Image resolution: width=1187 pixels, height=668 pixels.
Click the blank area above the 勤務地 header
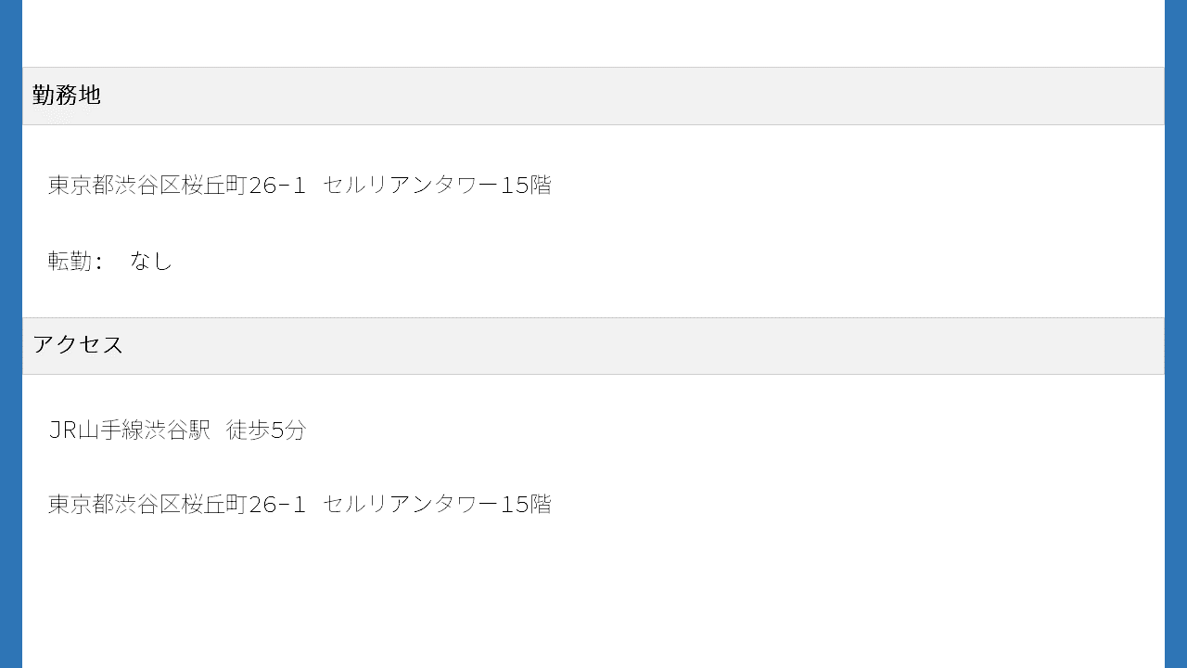pyautogui.click(x=593, y=33)
